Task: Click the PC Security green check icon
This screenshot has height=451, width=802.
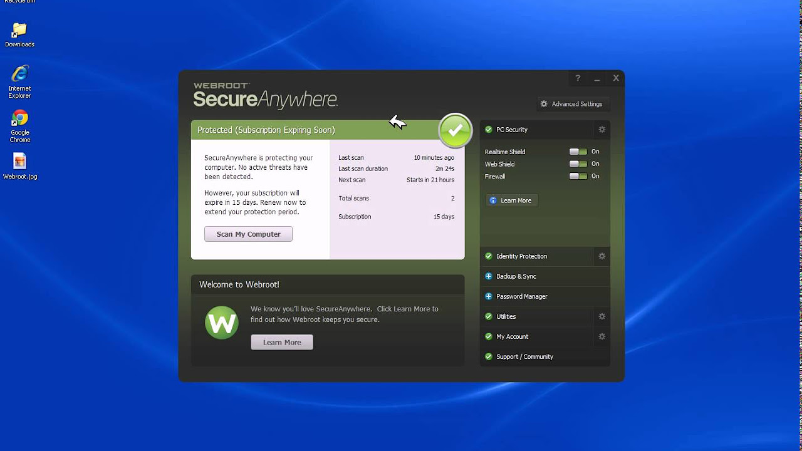Action: click(x=489, y=130)
